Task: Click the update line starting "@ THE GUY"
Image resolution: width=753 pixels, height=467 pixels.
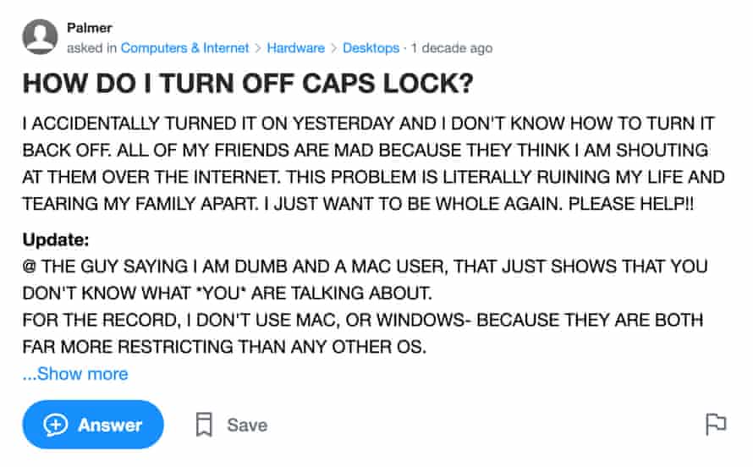Action: tap(364, 266)
